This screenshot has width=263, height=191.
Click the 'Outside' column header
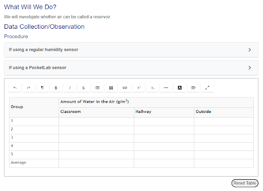coord(224,112)
